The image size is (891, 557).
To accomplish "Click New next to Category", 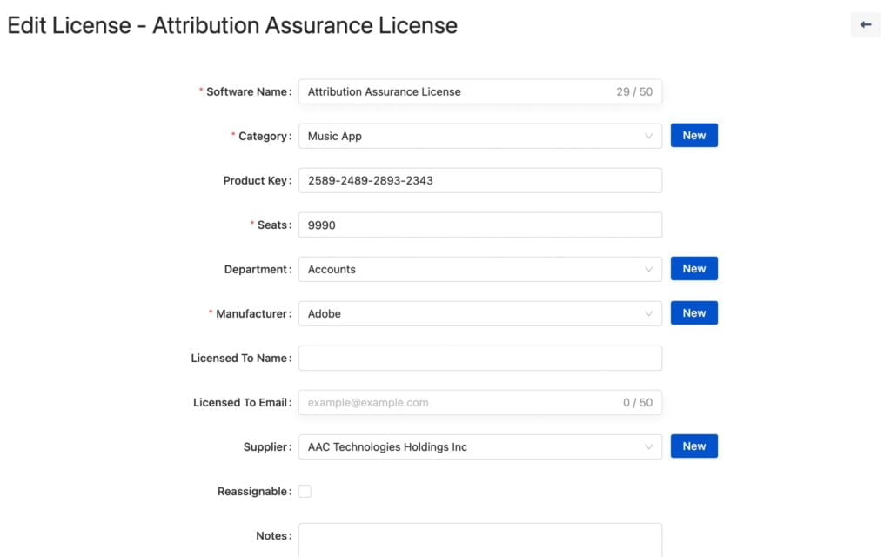I will (693, 135).
